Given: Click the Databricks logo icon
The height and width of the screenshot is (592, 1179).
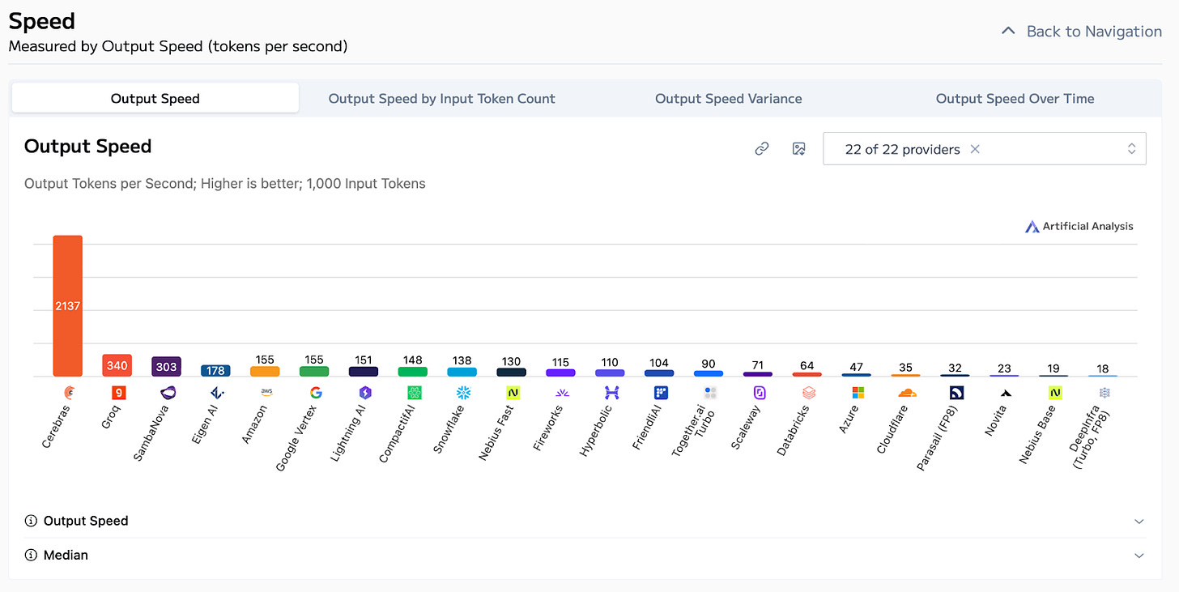Looking at the screenshot, I should [809, 393].
